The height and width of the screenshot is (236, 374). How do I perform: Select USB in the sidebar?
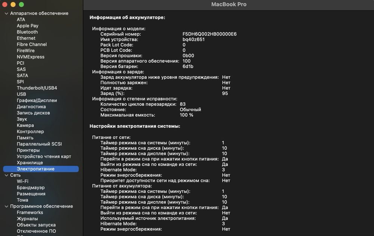pyautogui.click(x=21, y=94)
